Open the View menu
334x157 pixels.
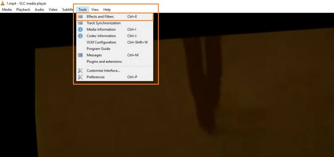(95, 9)
